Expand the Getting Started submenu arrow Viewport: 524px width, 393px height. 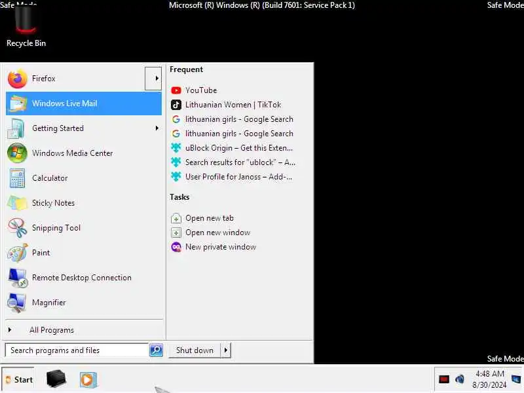pyautogui.click(x=157, y=128)
